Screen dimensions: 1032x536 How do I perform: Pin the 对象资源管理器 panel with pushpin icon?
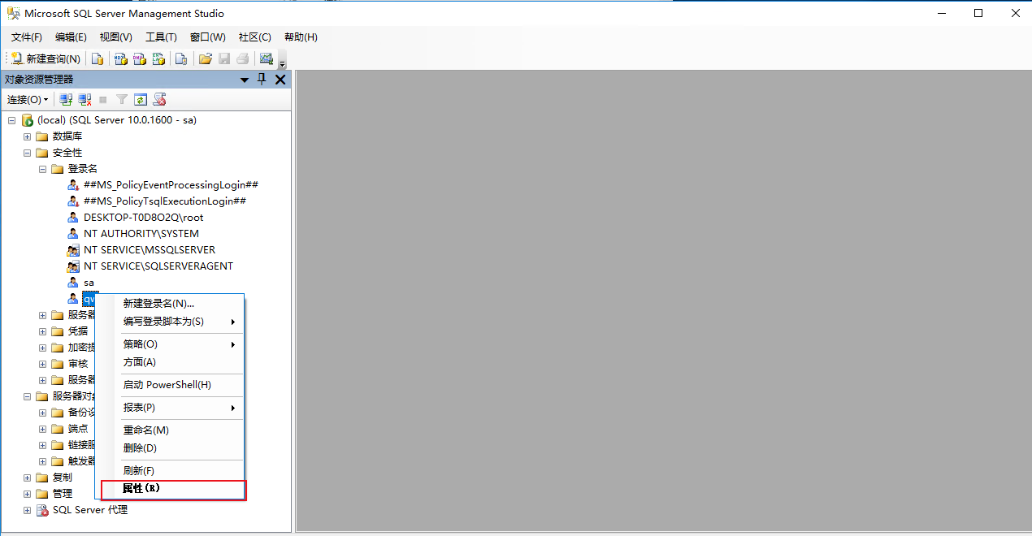[262, 79]
